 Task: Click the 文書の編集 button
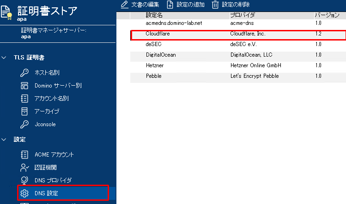click(140, 5)
